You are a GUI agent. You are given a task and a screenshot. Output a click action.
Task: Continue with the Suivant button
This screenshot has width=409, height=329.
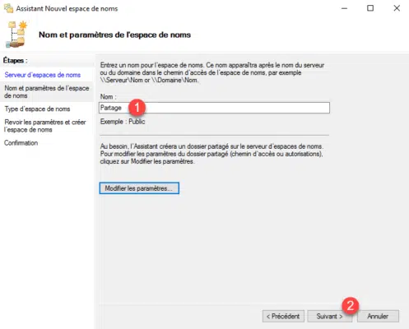329,316
